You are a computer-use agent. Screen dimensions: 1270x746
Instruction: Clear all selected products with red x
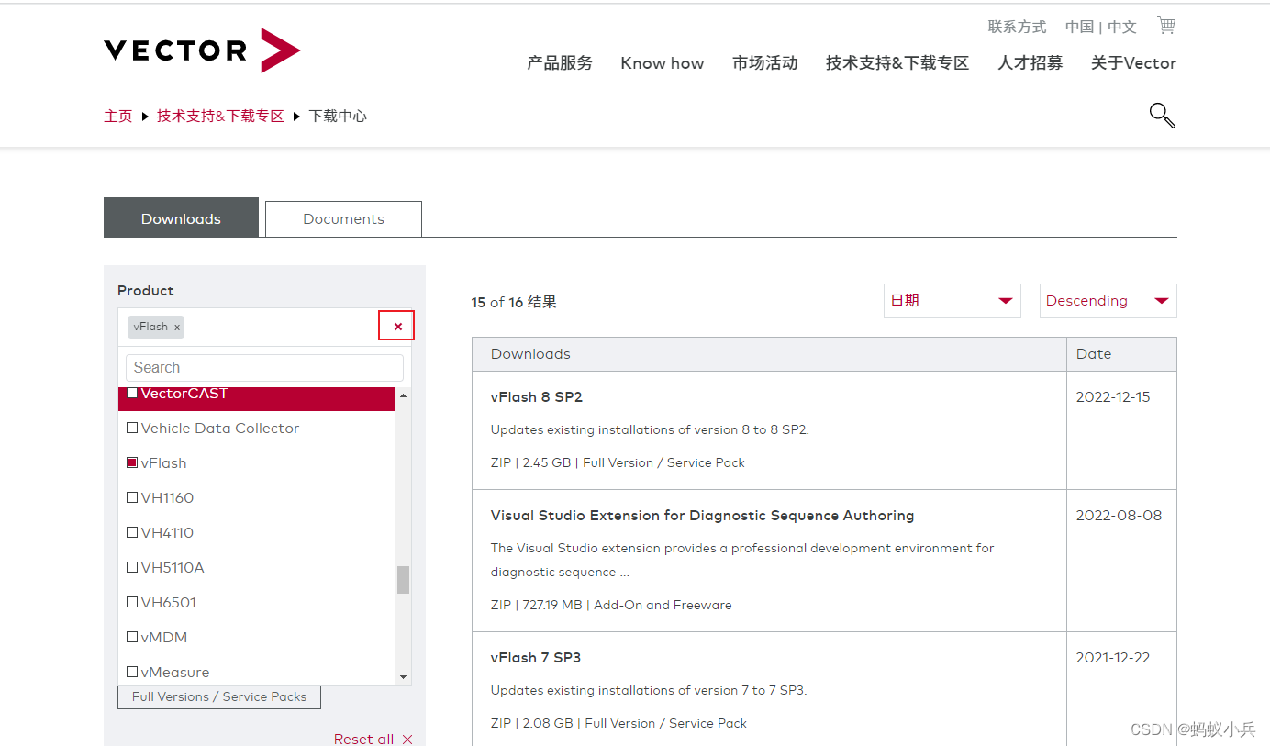(x=397, y=326)
